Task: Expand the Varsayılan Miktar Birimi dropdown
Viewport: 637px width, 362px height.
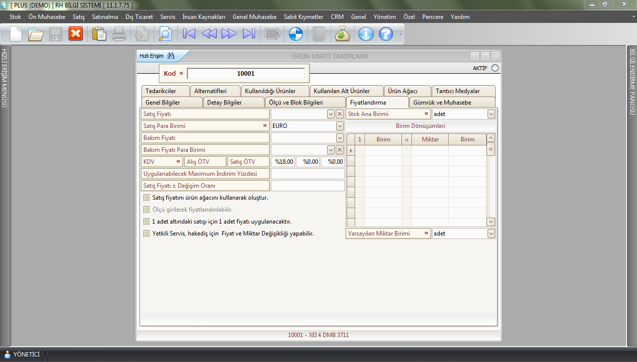Action: 491,234
